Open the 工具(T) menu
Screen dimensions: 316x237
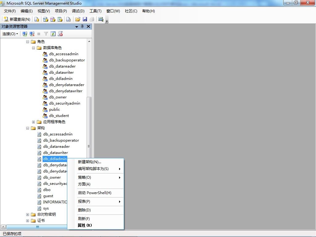pyautogui.click(x=95, y=11)
